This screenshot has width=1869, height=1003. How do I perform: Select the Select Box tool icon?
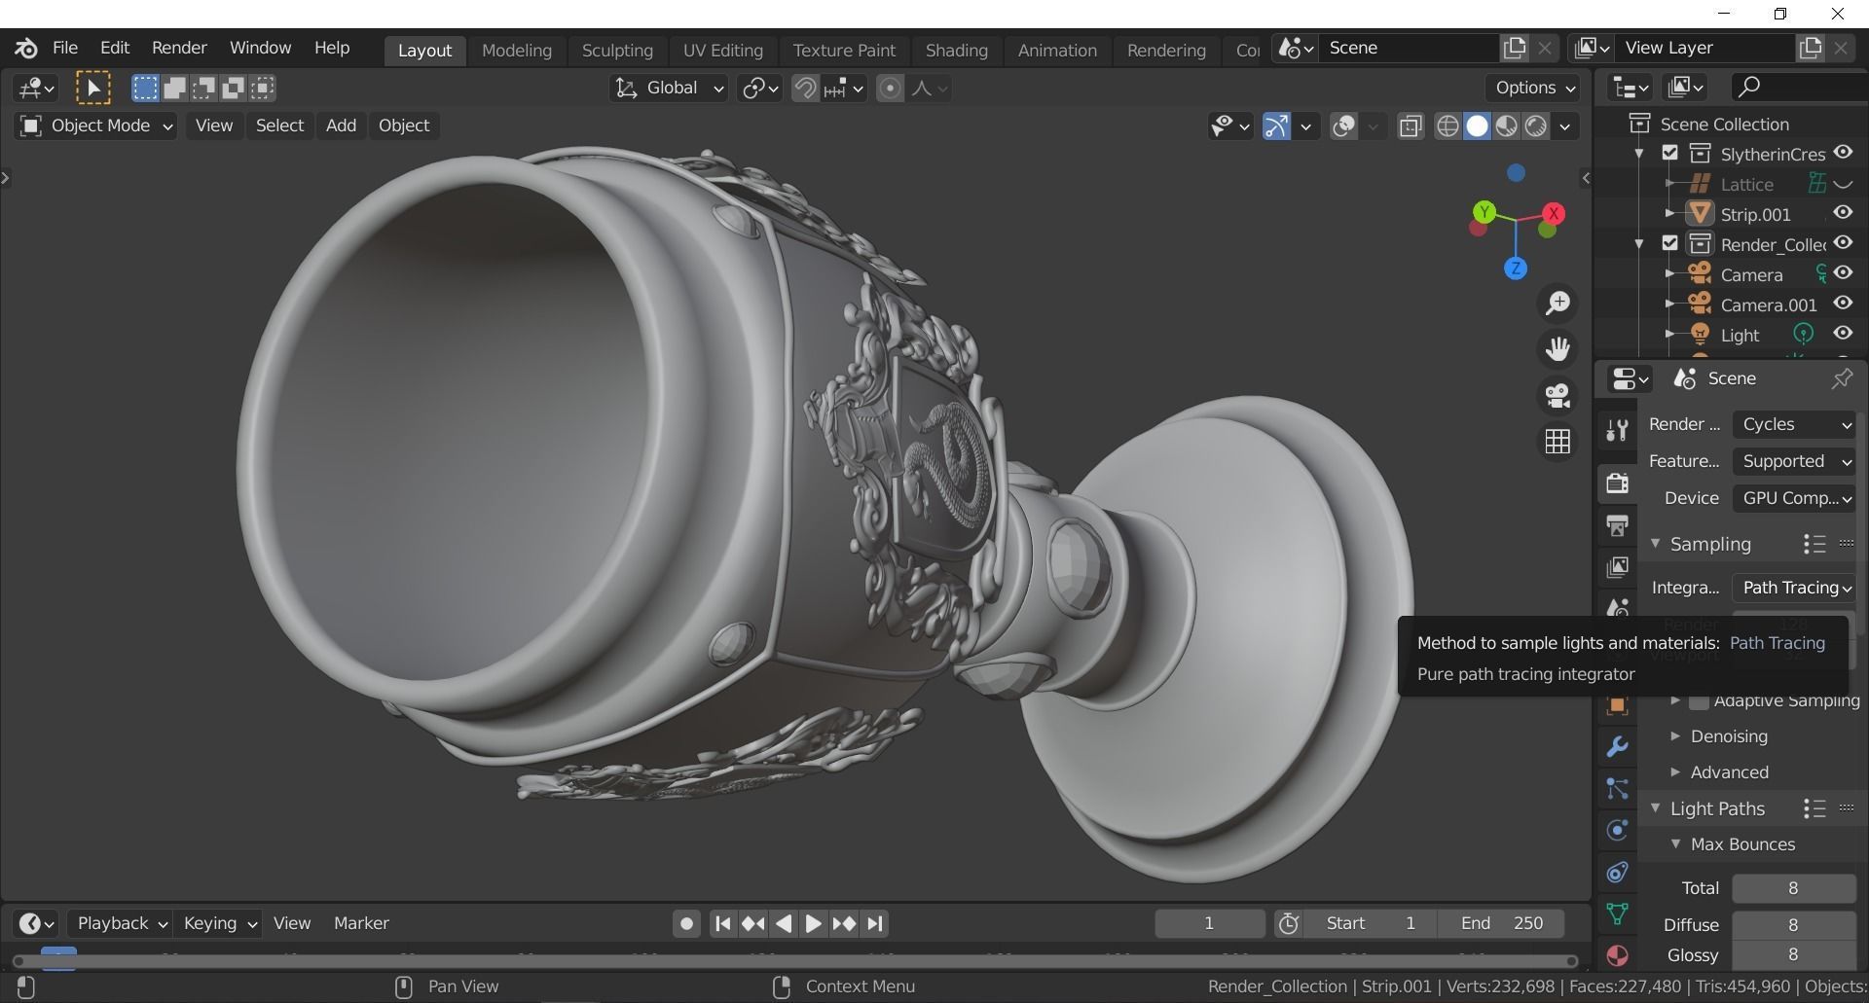tap(92, 89)
